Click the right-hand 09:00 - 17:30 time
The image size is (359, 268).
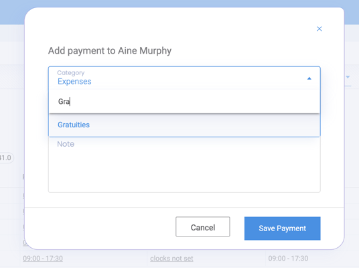click(288, 259)
